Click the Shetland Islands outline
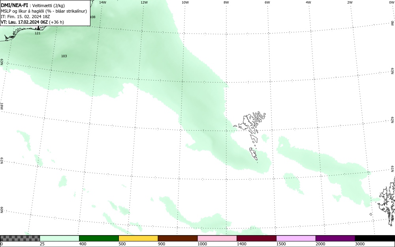The image size is (395, 247). [x=387, y=201]
